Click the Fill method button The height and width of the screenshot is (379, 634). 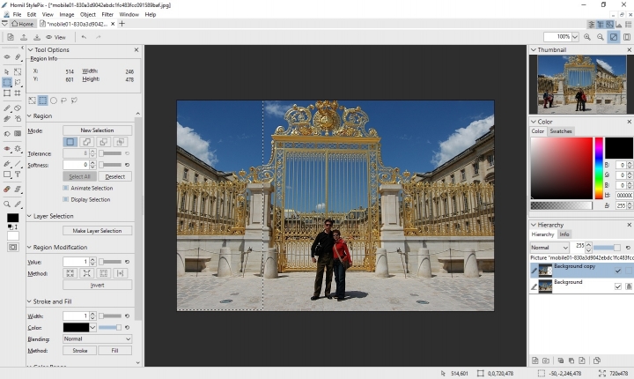tap(114, 351)
